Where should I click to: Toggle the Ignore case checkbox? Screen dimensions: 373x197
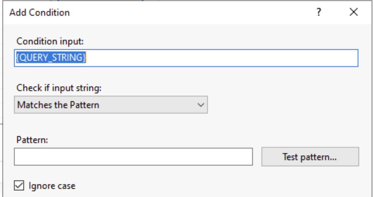tap(19, 186)
